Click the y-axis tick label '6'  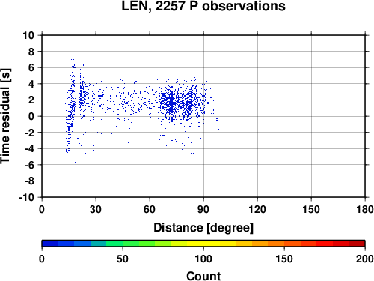point(31,67)
